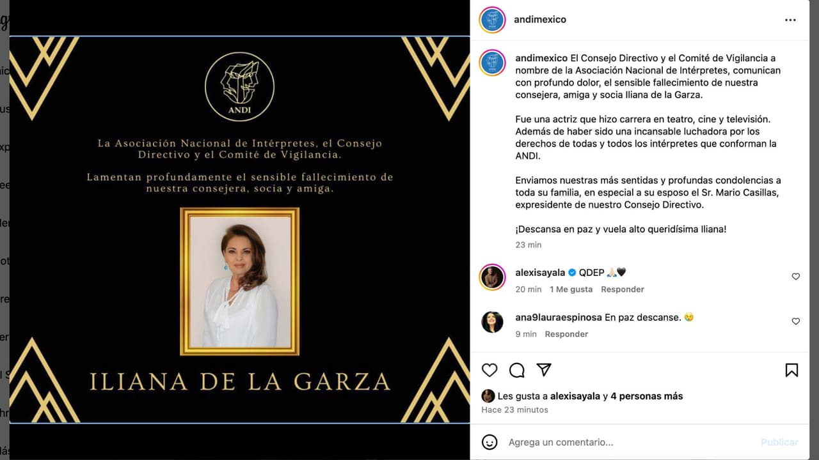
Task: Open the andimexico profile picture at the top
Action: (492, 20)
